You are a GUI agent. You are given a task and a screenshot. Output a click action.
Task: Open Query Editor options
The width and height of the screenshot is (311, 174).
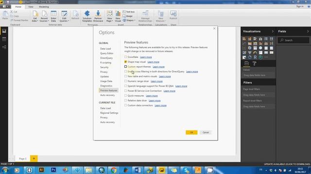(107, 53)
